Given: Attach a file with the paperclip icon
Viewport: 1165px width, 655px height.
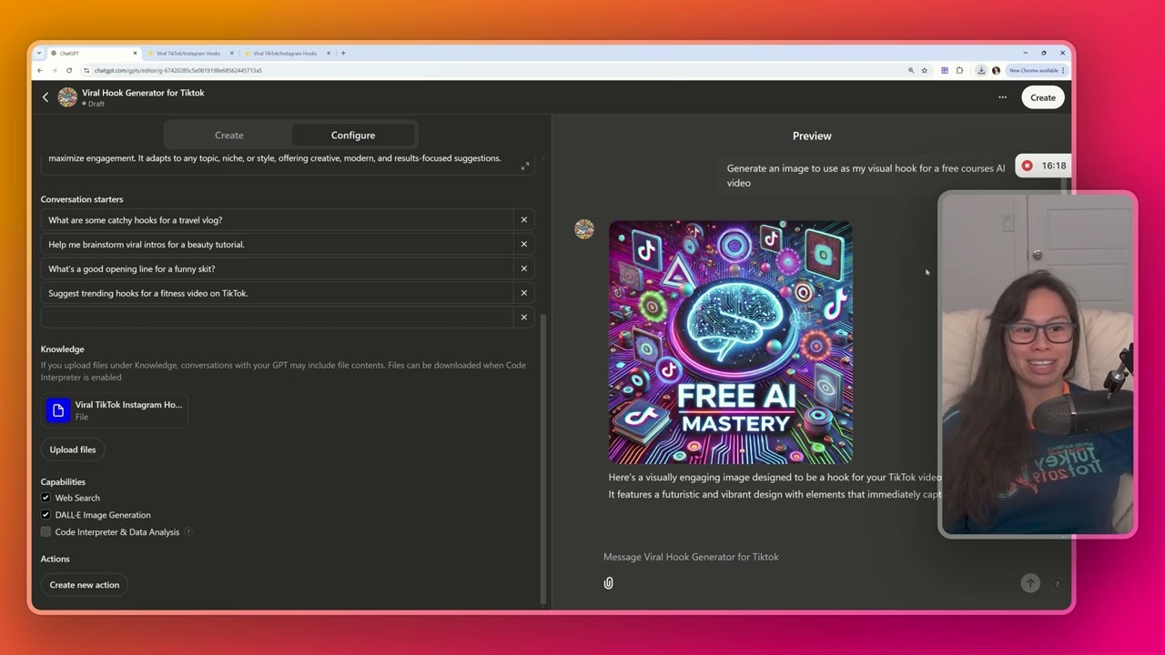Looking at the screenshot, I should (609, 583).
